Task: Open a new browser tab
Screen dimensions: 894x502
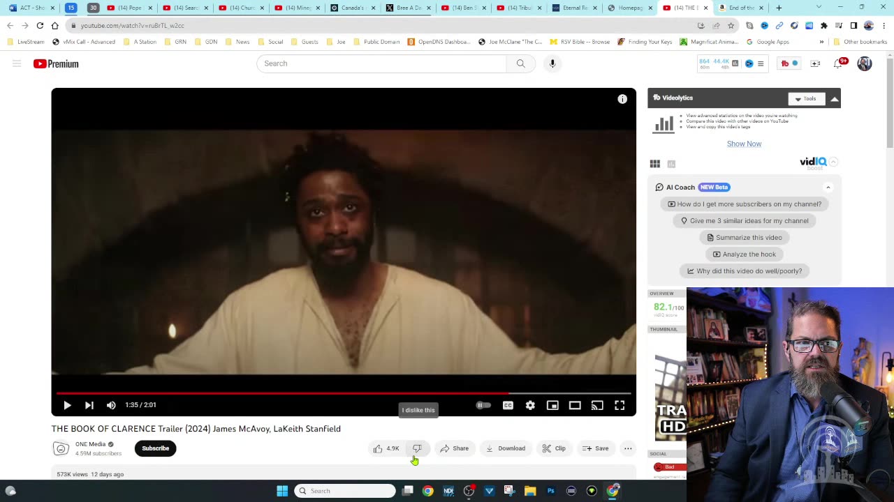Action: coord(779,8)
